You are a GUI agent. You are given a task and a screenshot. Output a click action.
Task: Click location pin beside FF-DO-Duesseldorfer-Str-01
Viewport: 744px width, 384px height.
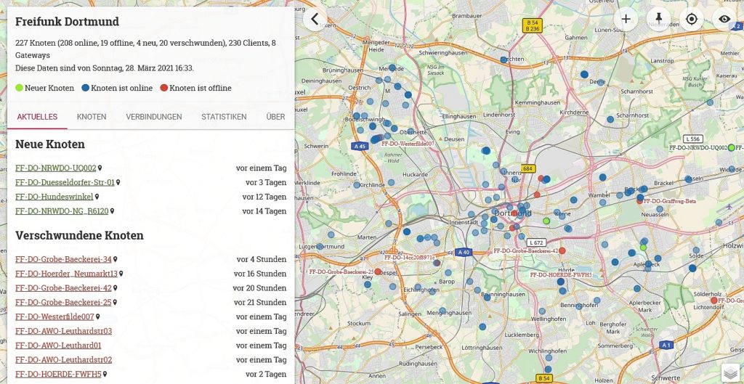click(x=118, y=183)
